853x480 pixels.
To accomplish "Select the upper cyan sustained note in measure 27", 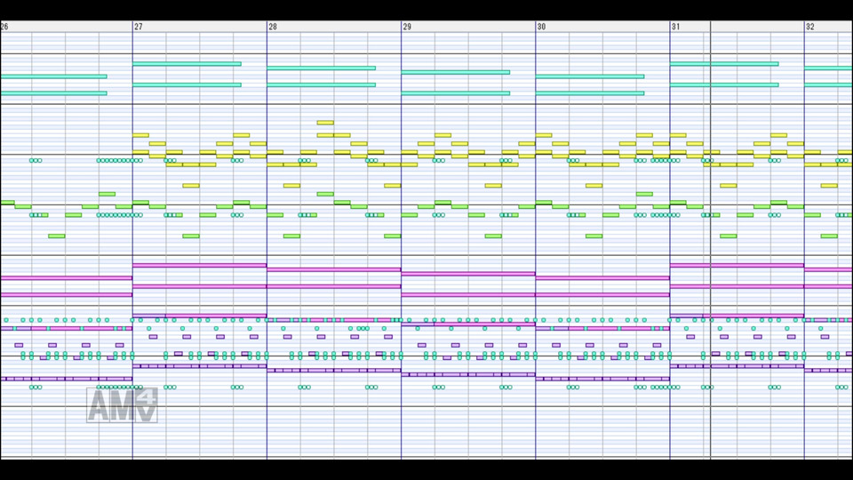I will coord(187,64).
